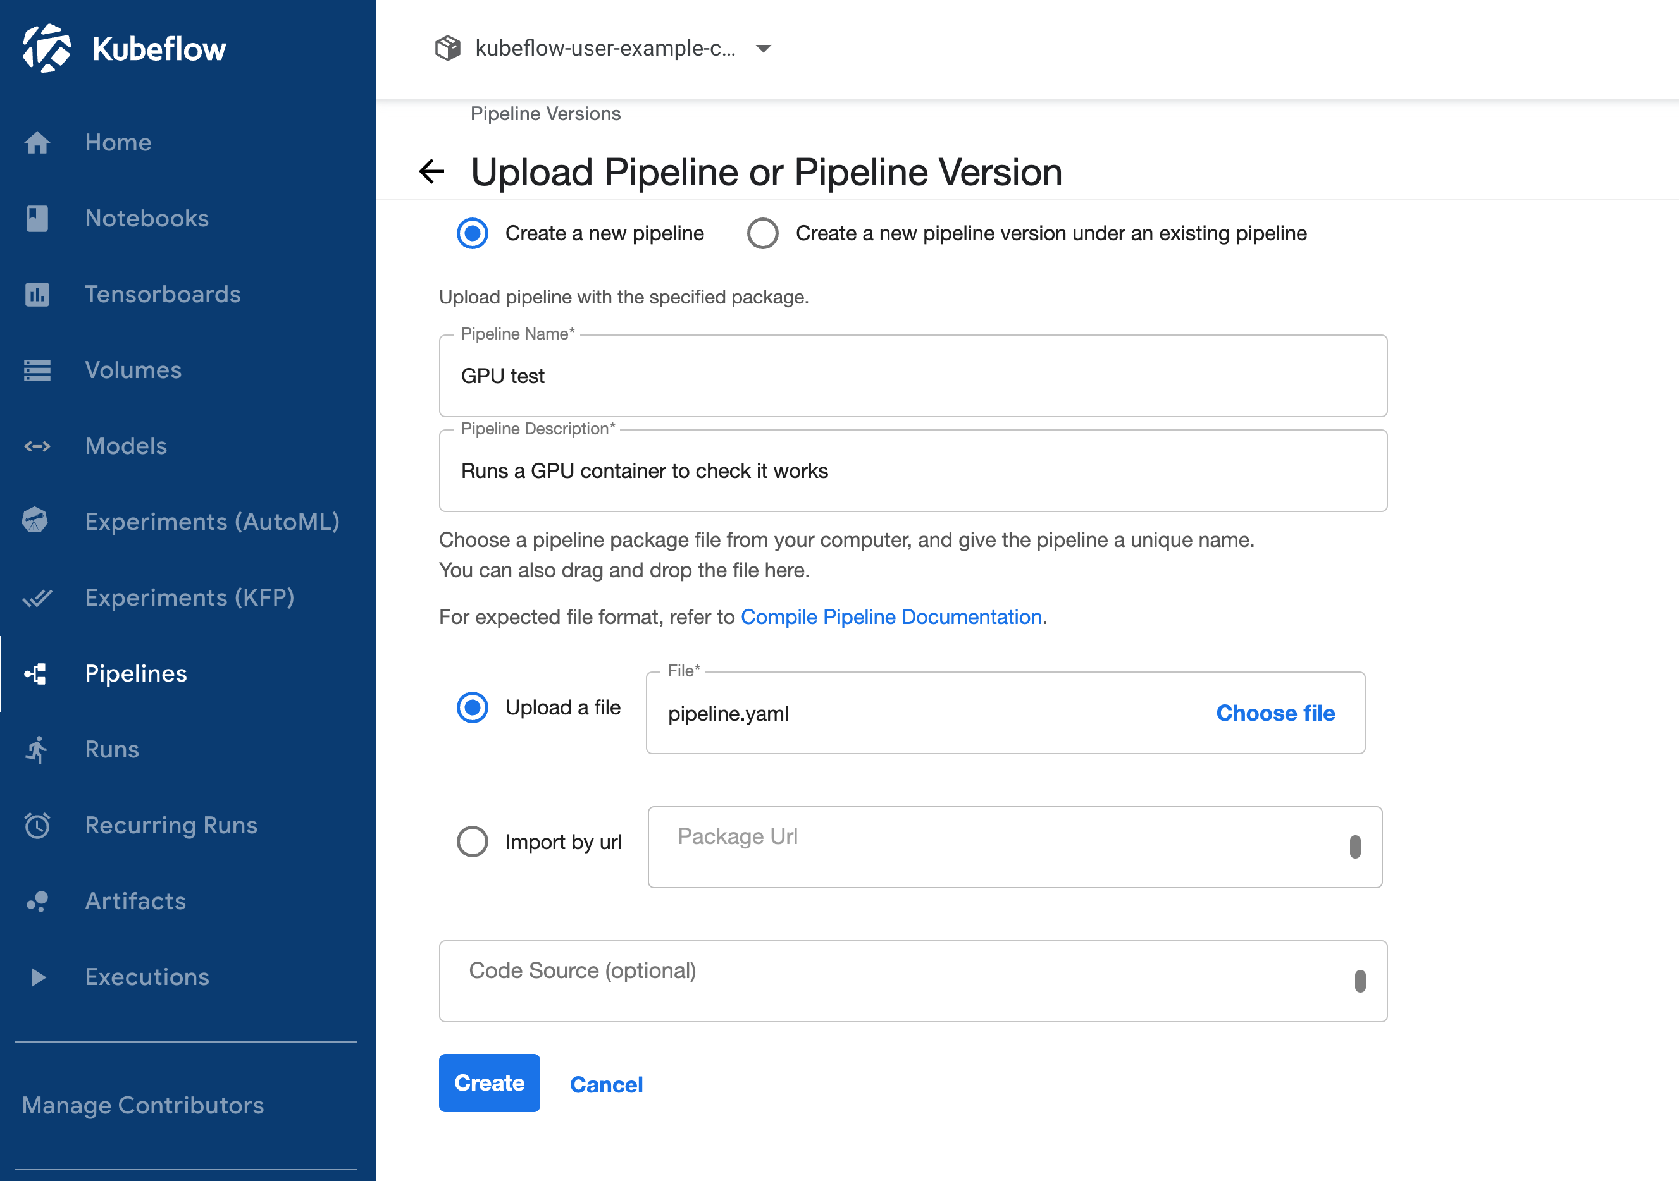The height and width of the screenshot is (1181, 1679).
Task: Open Notebooks via its sidebar icon
Action: click(x=37, y=219)
